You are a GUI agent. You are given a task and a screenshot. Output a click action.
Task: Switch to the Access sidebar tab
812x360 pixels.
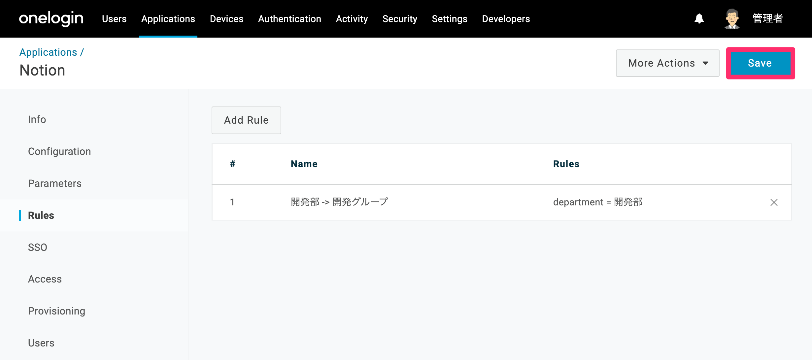pyautogui.click(x=45, y=279)
